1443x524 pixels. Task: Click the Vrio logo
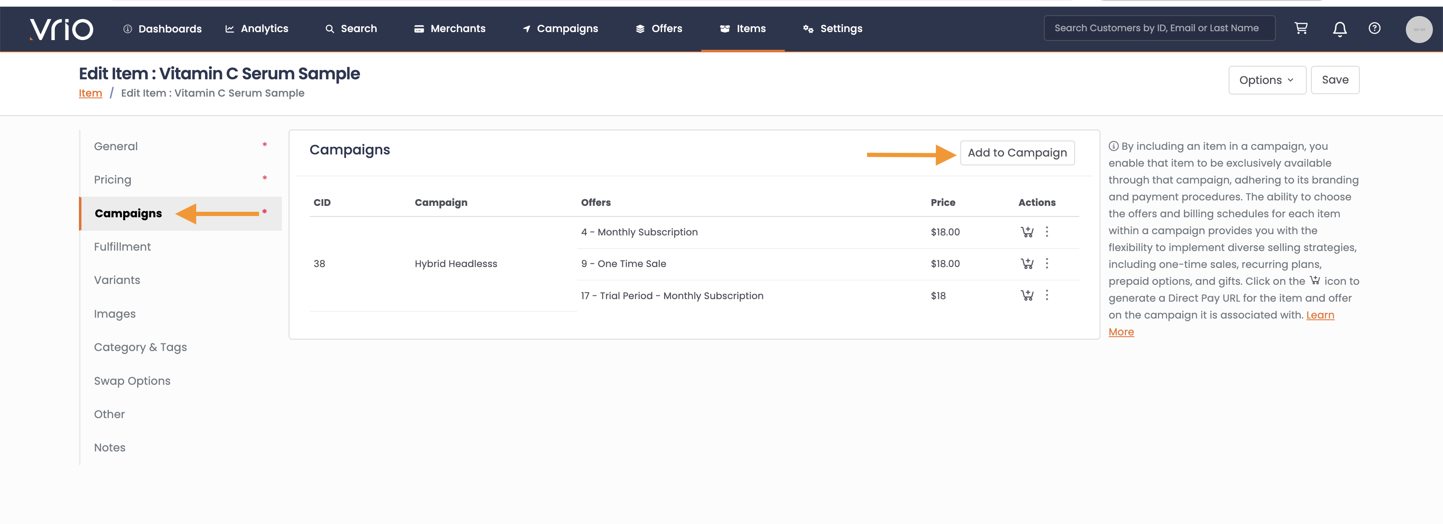coord(62,29)
